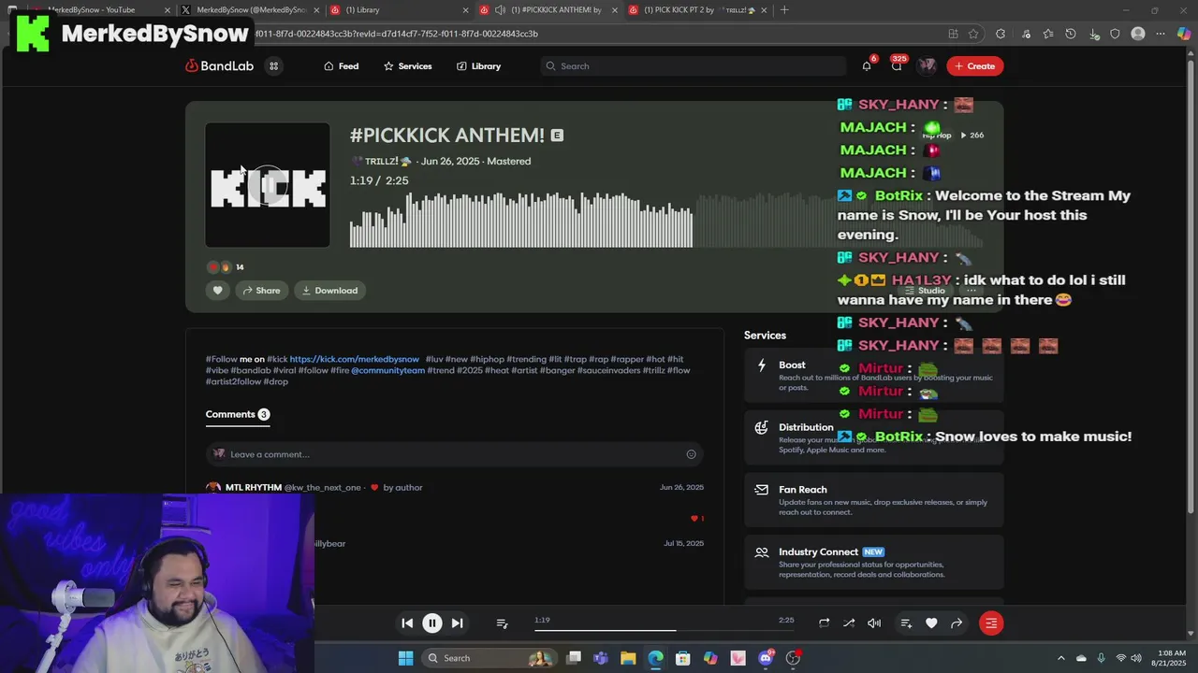The width and height of the screenshot is (1198, 673).
Task: Open the @communityteam mention link
Action: point(387,370)
